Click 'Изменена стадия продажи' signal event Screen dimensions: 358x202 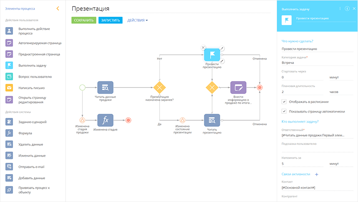click(x=82, y=120)
